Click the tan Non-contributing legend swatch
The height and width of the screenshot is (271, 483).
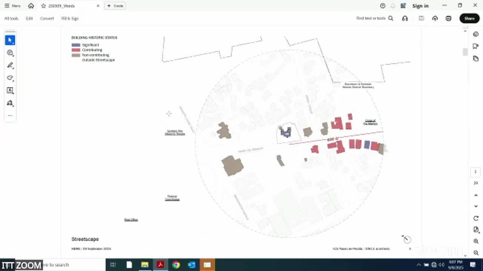coord(76,55)
